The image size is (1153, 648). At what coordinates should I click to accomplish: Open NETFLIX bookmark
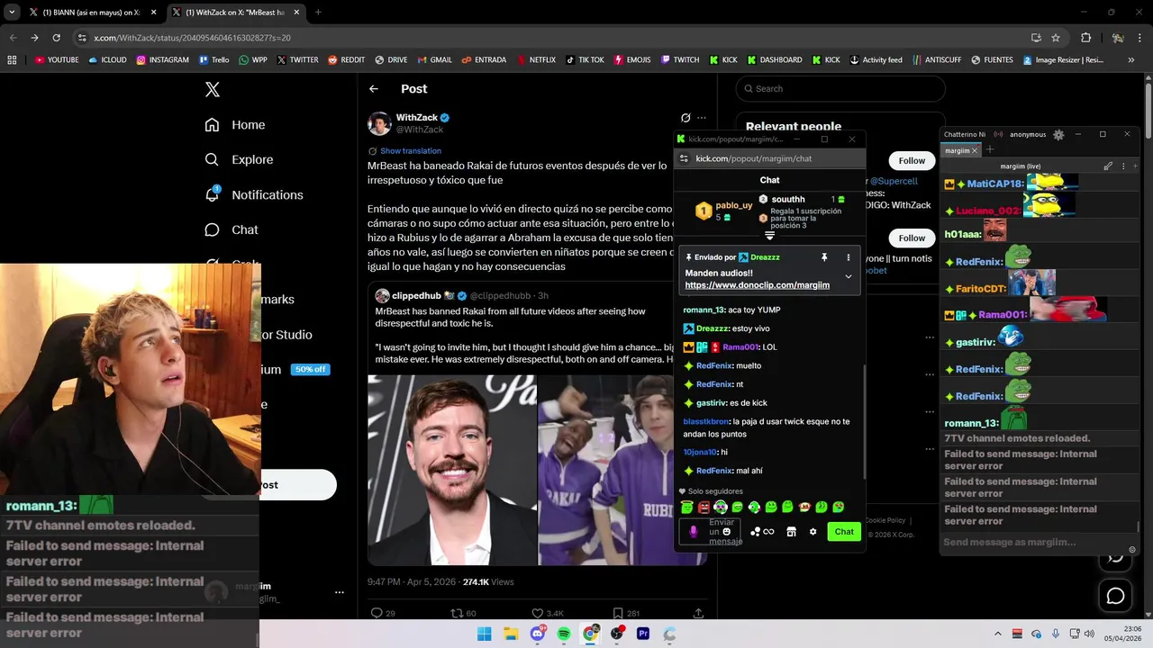[536, 60]
